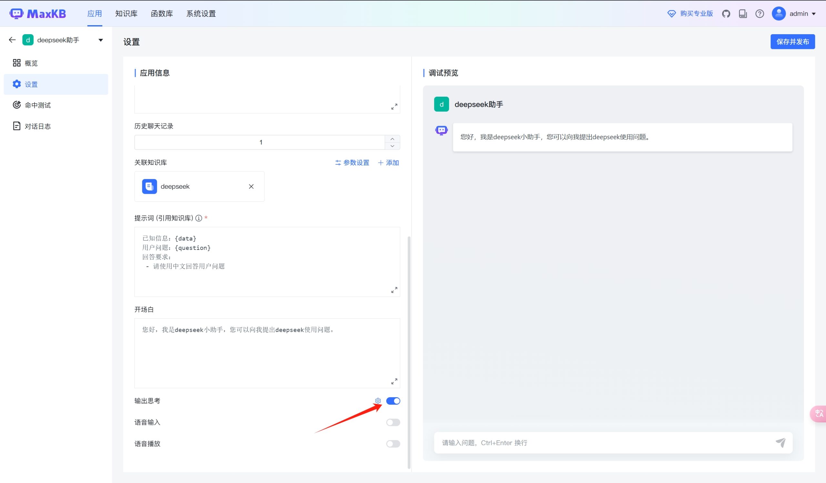Switch to the 系统设置 tab
826x483 pixels.
click(201, 14)
